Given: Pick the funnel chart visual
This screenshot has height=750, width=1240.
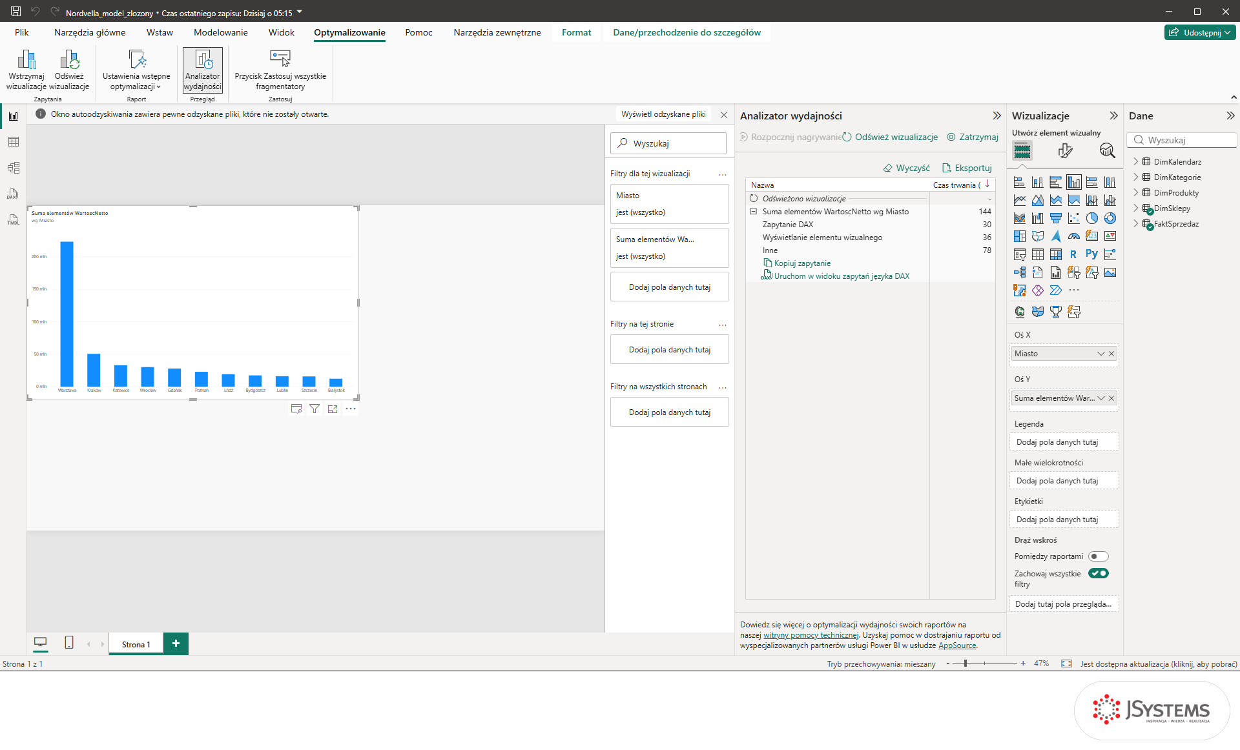Looking at the screenshot, I should (x=1055, y=218).
